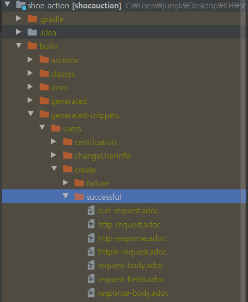Click the http-response.adoc file icon

(91, 238)
